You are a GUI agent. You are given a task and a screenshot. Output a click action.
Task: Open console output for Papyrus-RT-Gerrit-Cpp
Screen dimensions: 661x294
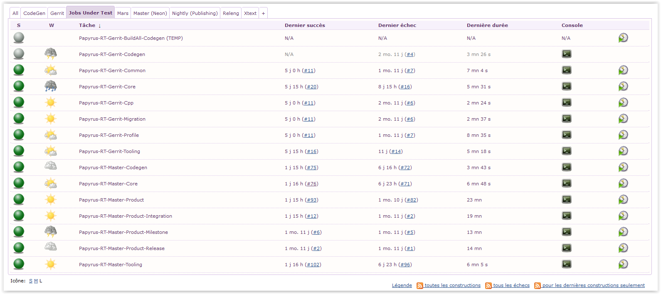[567, 102]
